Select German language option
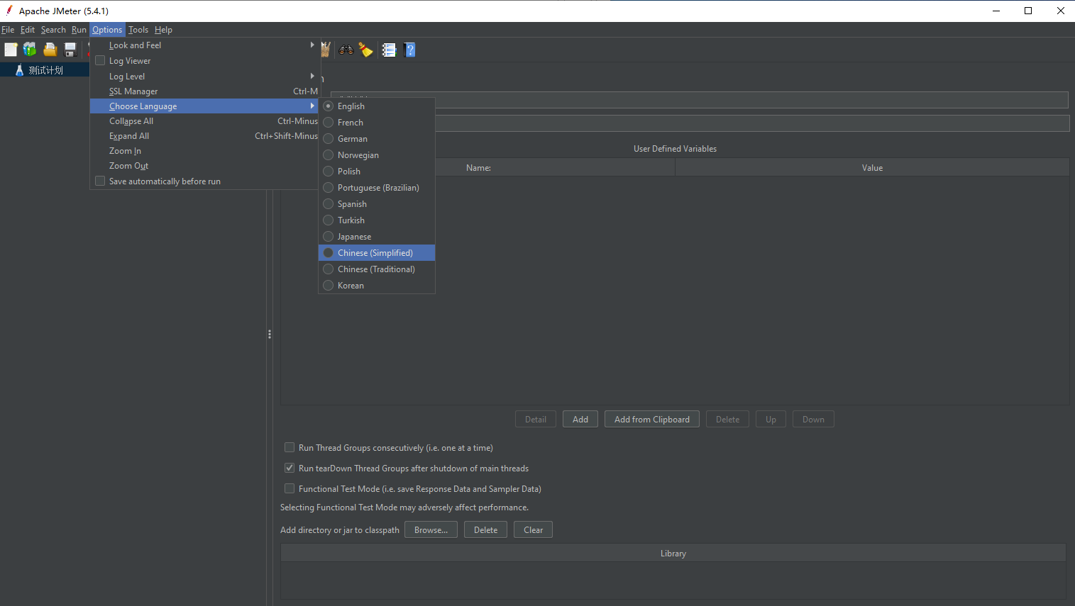Image resolution: width=1075 pixels, height=606 pixels. pyautogui.click(x=377, y=139)
